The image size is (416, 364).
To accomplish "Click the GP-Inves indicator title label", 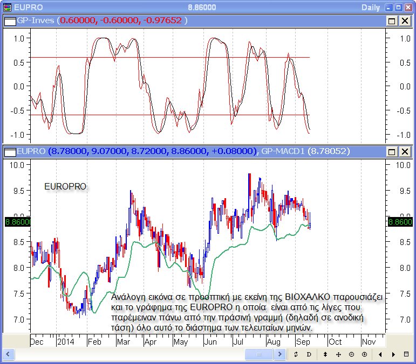I will [36, 20].
